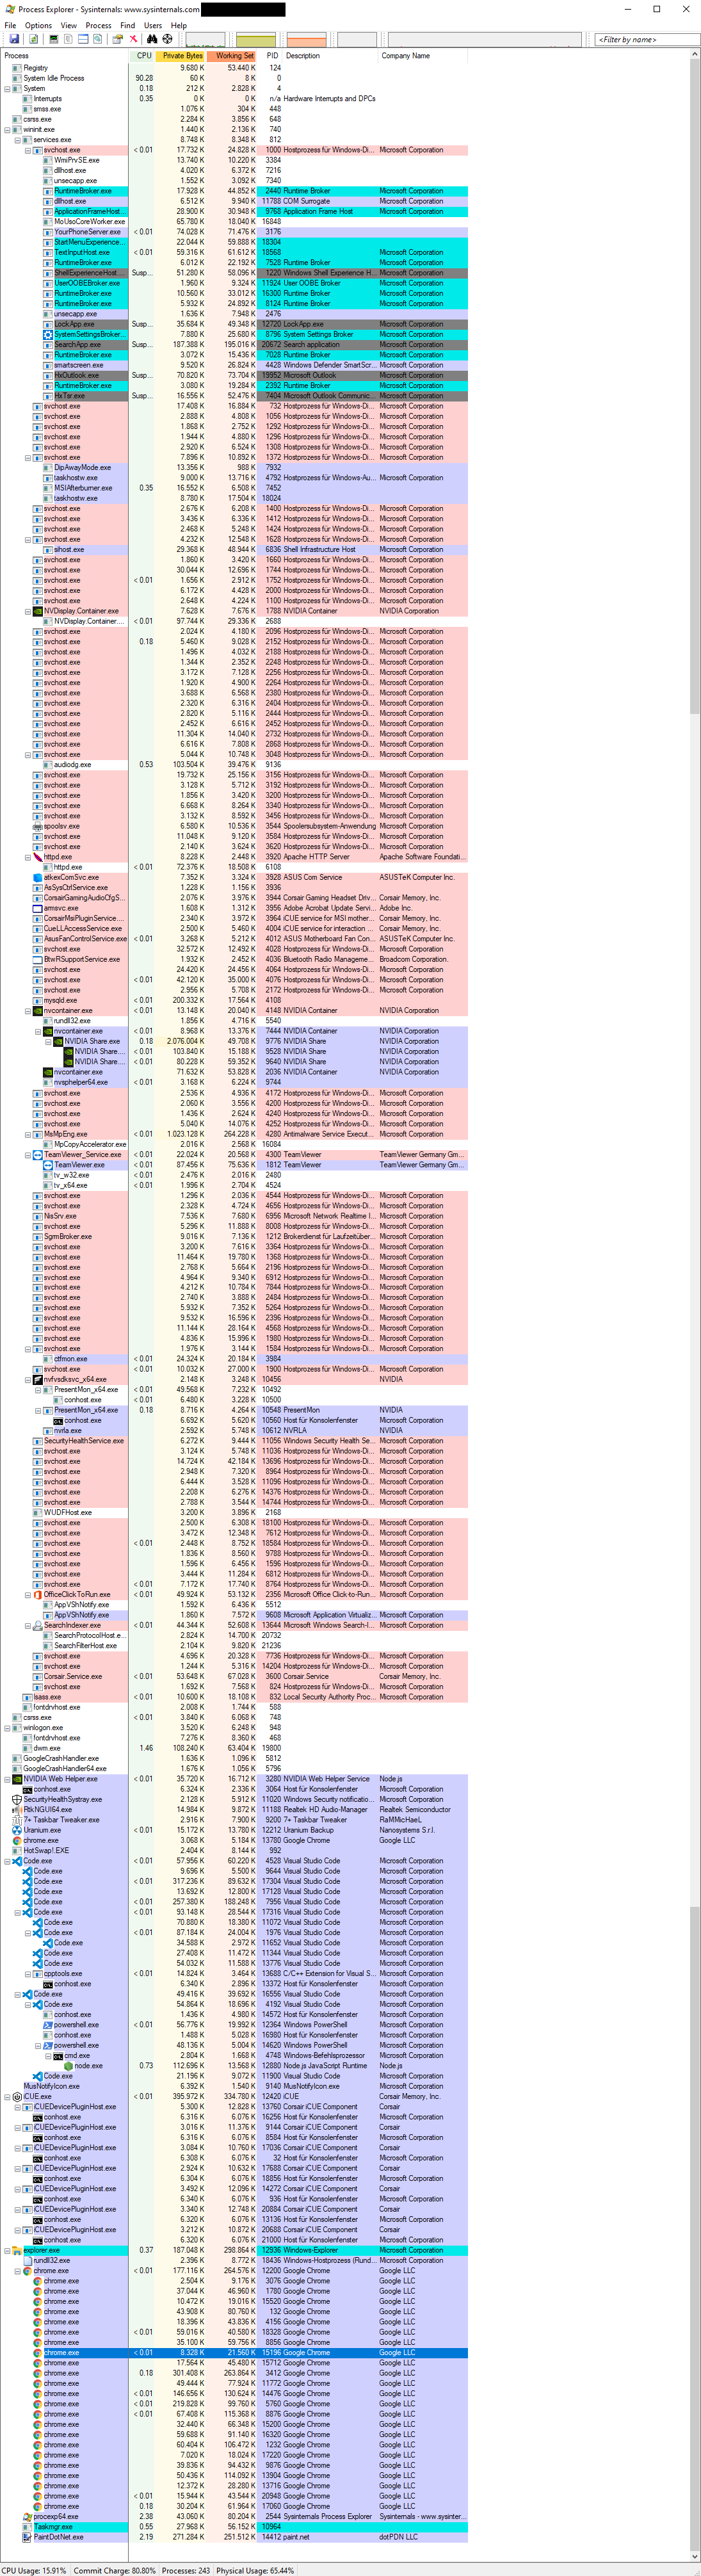Sort by the Private Bytes column header
The image size is (701, 2576).
coord(181,56)
